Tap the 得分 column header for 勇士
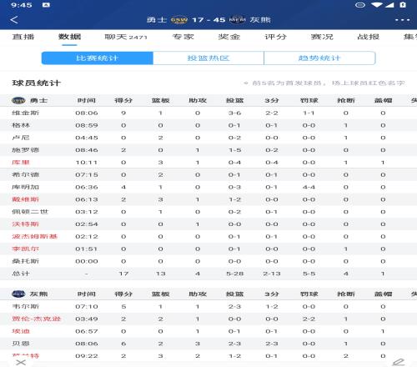The height and width of the screenshot is (367, 417). (123, 100)
